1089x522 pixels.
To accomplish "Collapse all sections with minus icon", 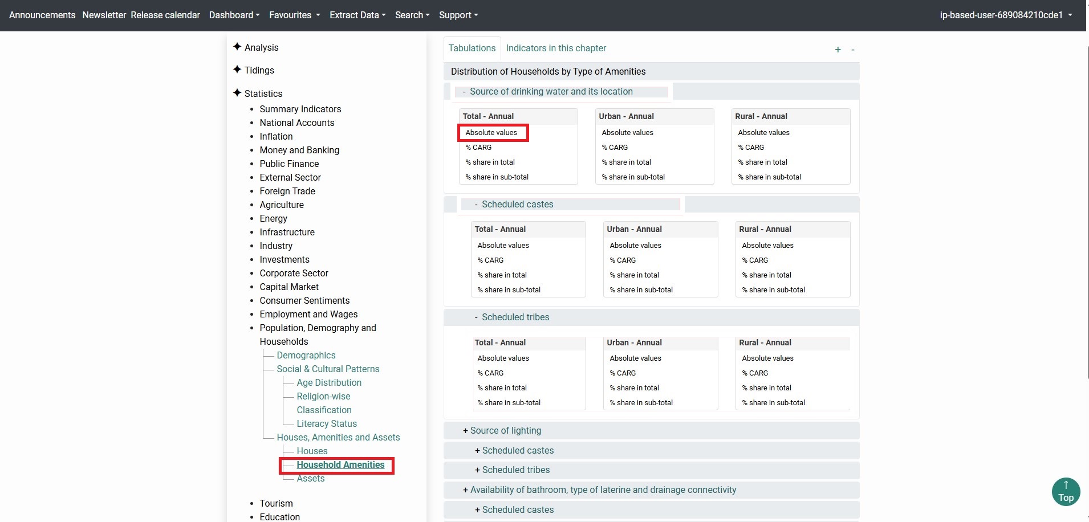I will (852, 50).
